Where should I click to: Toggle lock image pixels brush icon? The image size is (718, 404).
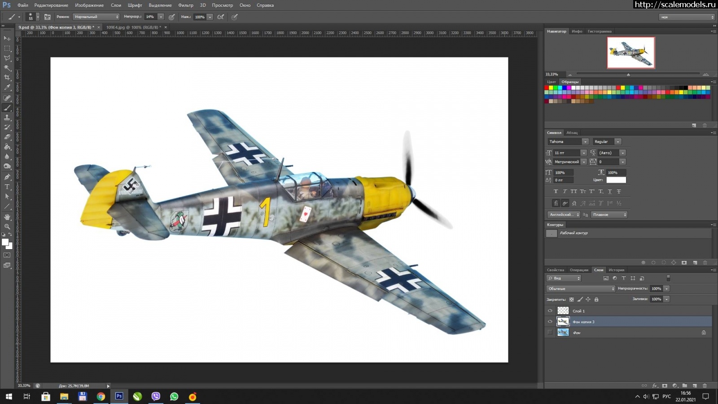click(x=580, y=299)
